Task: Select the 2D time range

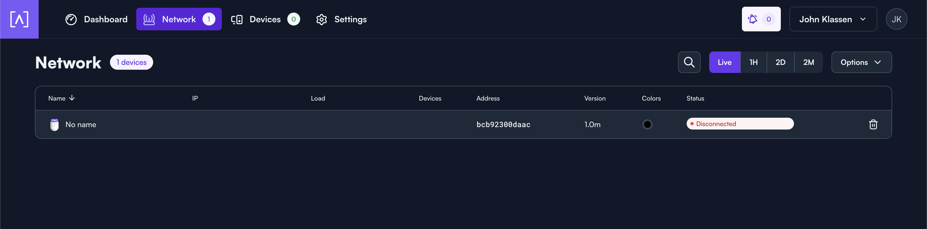Action: click(780, 62)
